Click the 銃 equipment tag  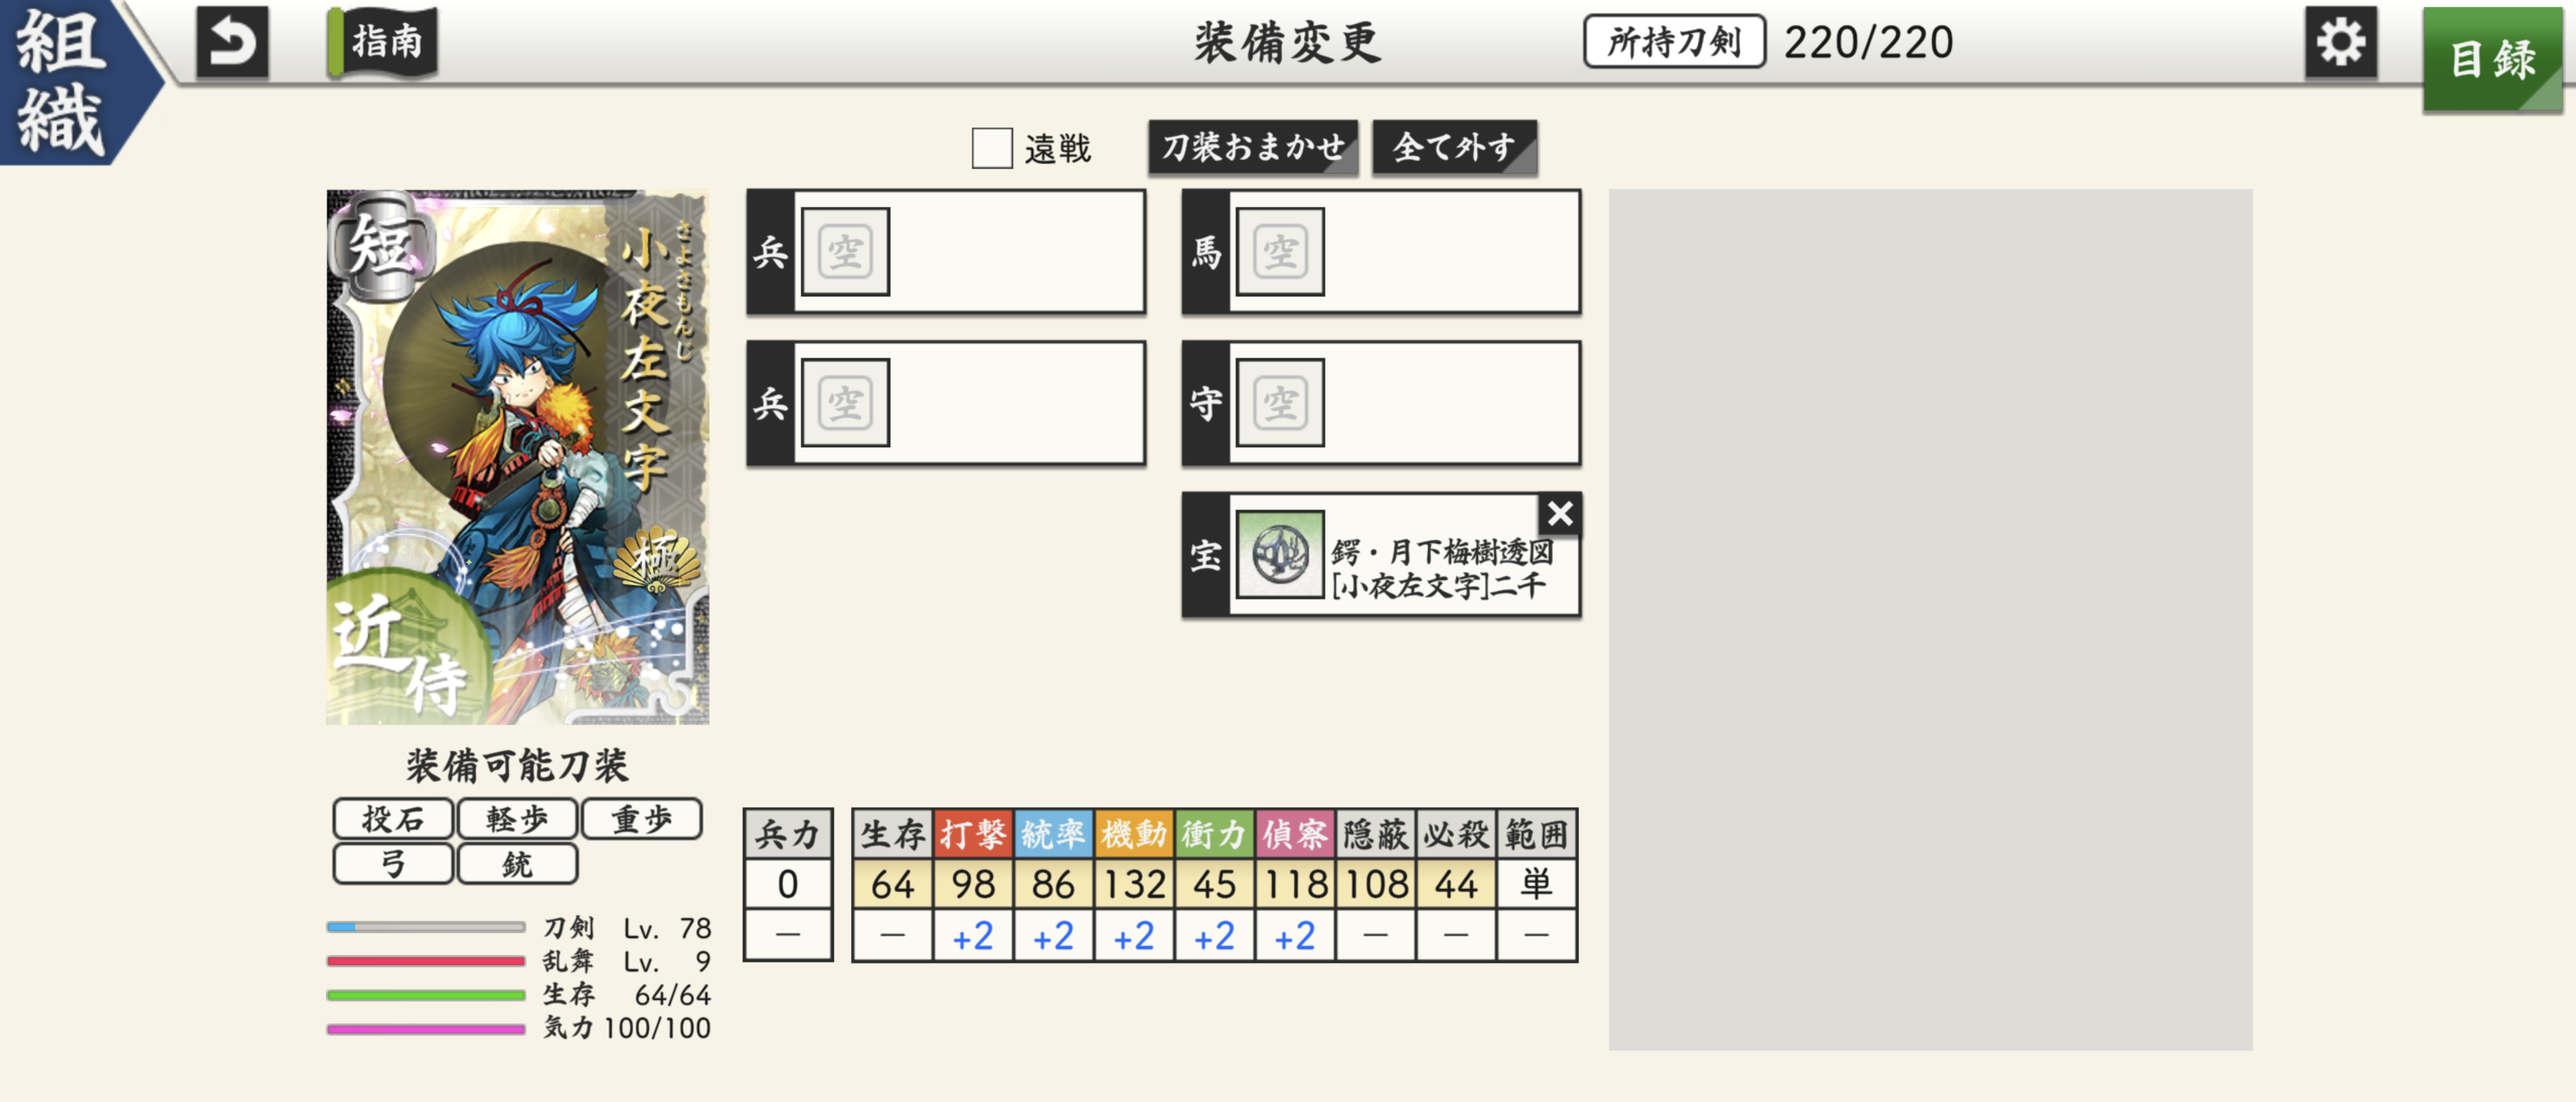coord(517,863)
